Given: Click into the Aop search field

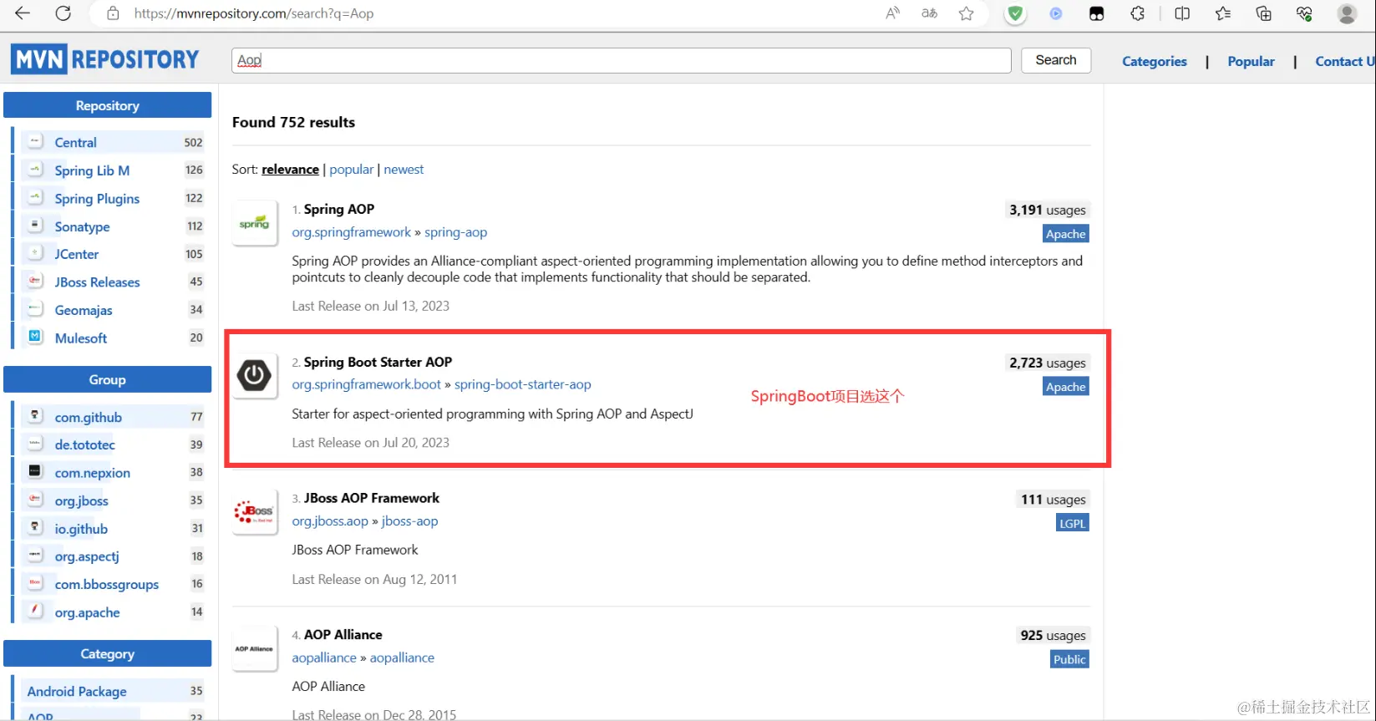Looking at the screenshot, I should (x=621, y=60).
